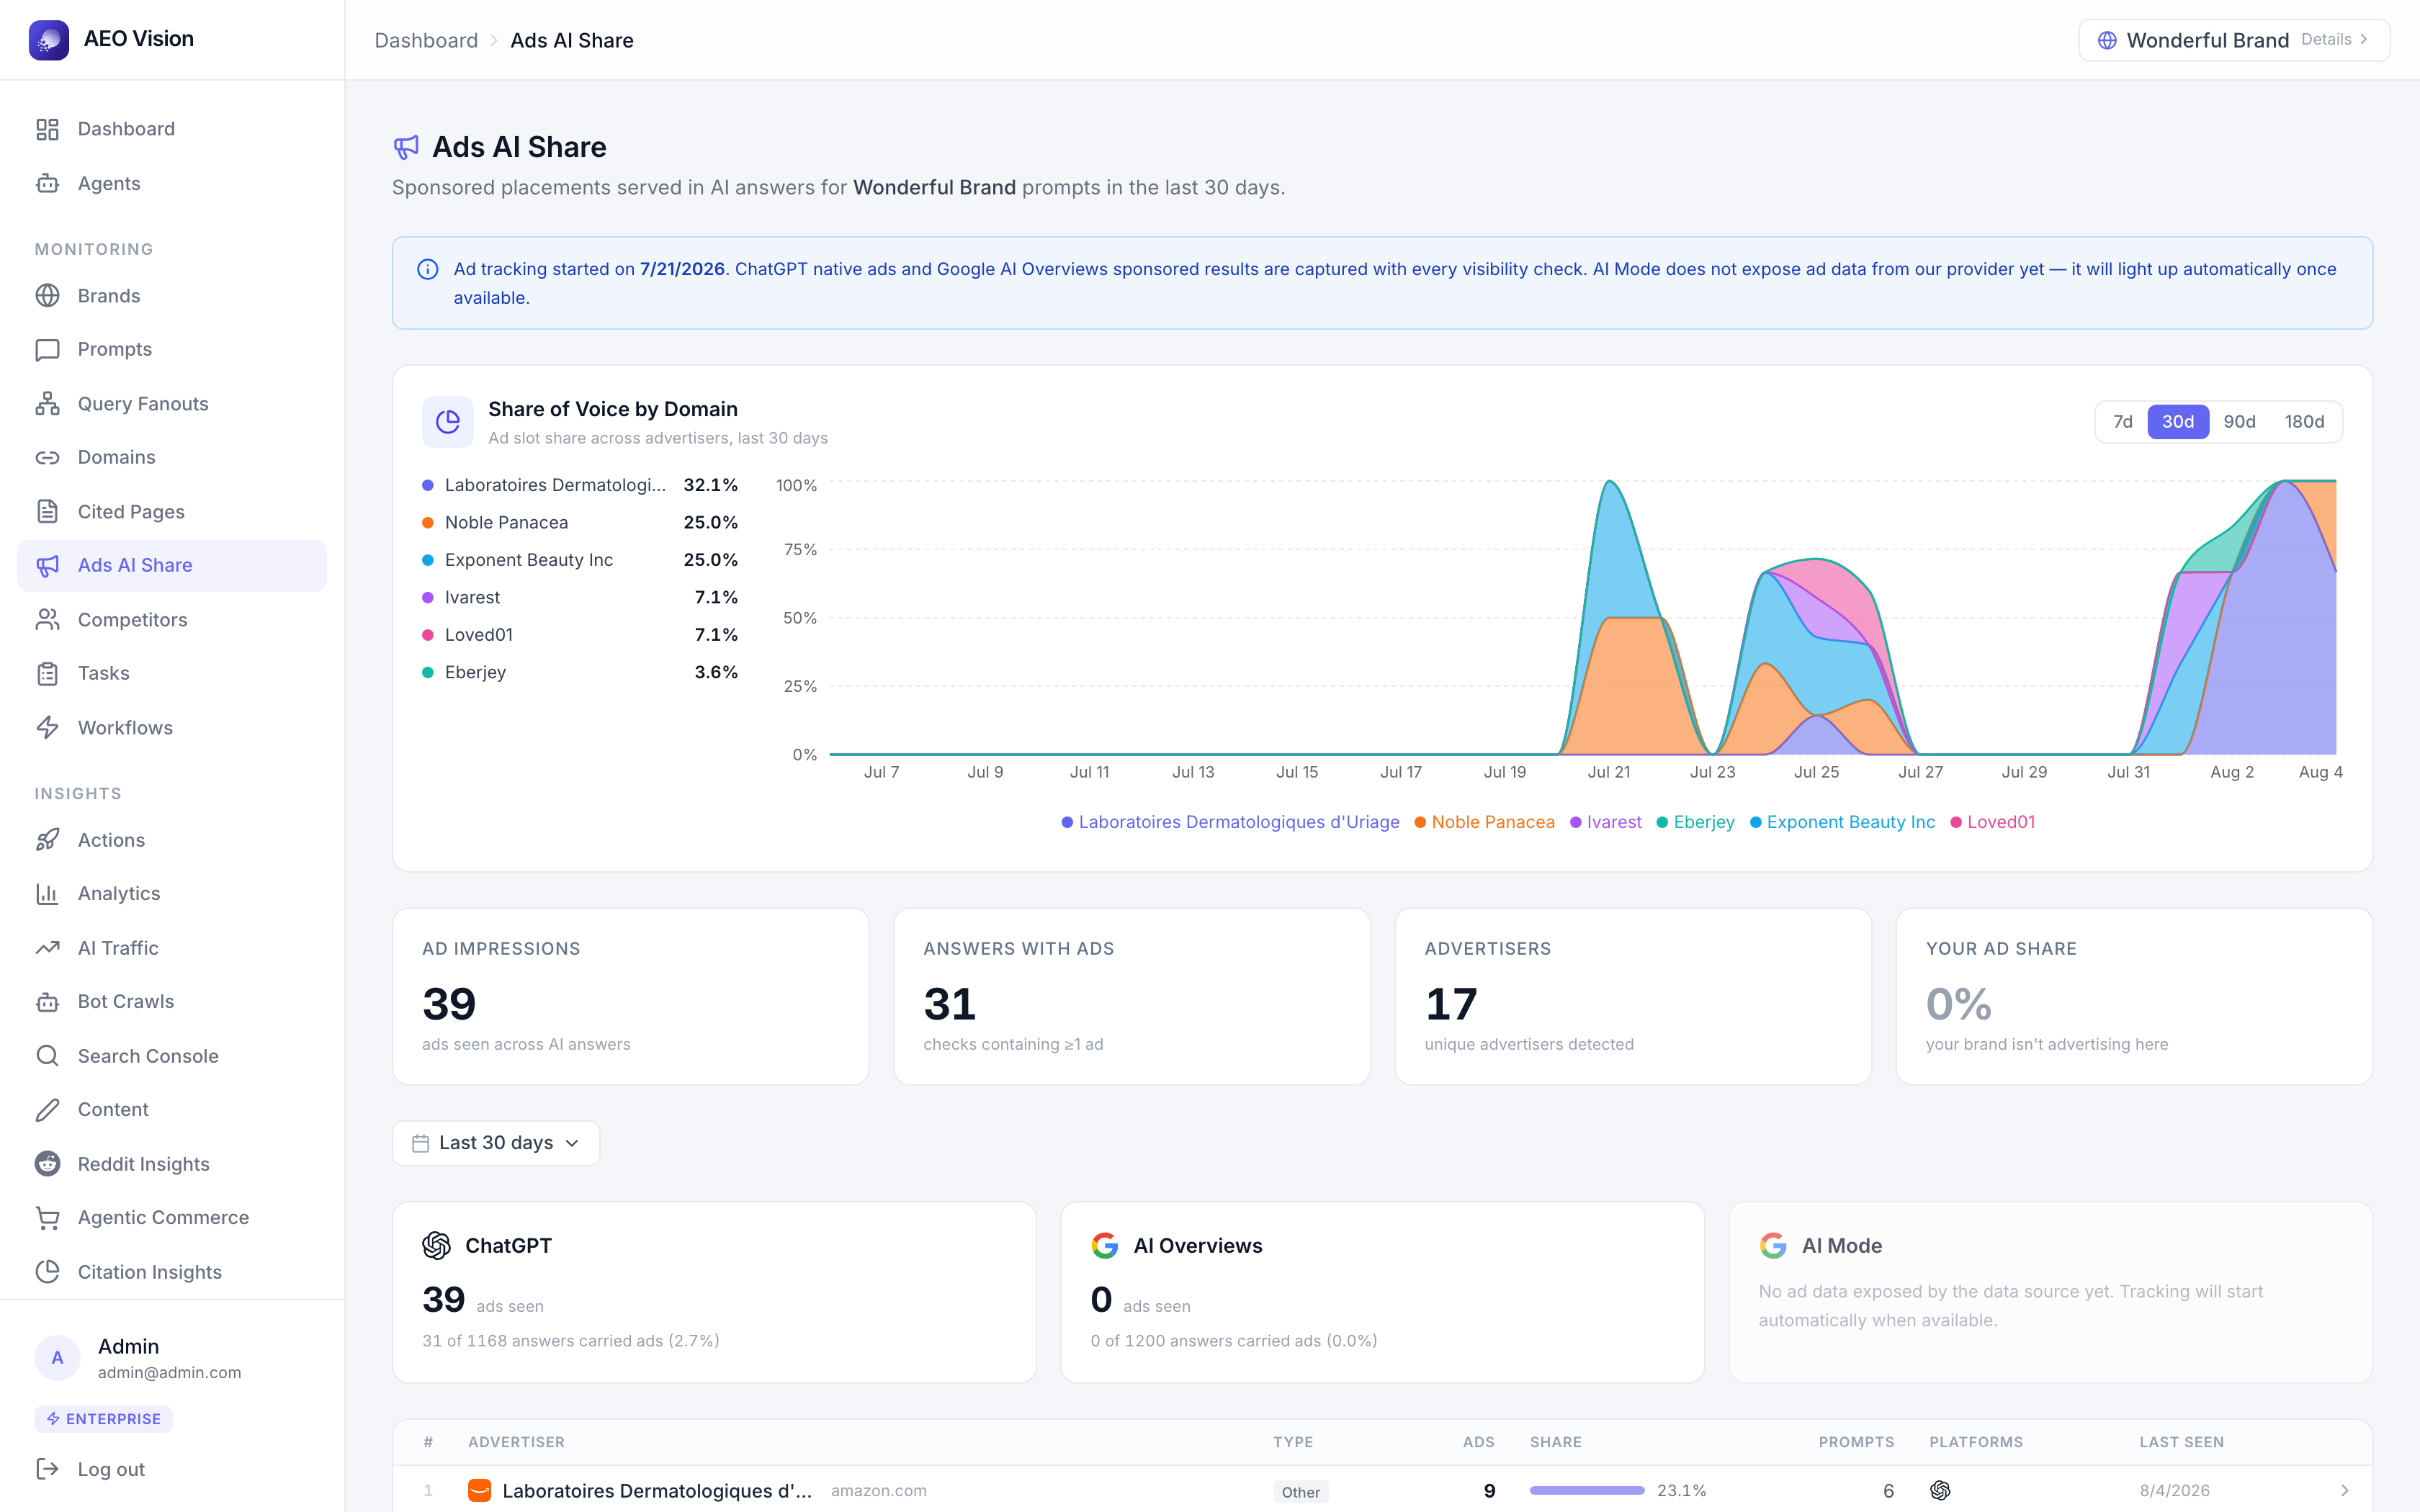Open the Advertisers 17 stat card
The image size is (2420, 1512).
click(1633, 996)
